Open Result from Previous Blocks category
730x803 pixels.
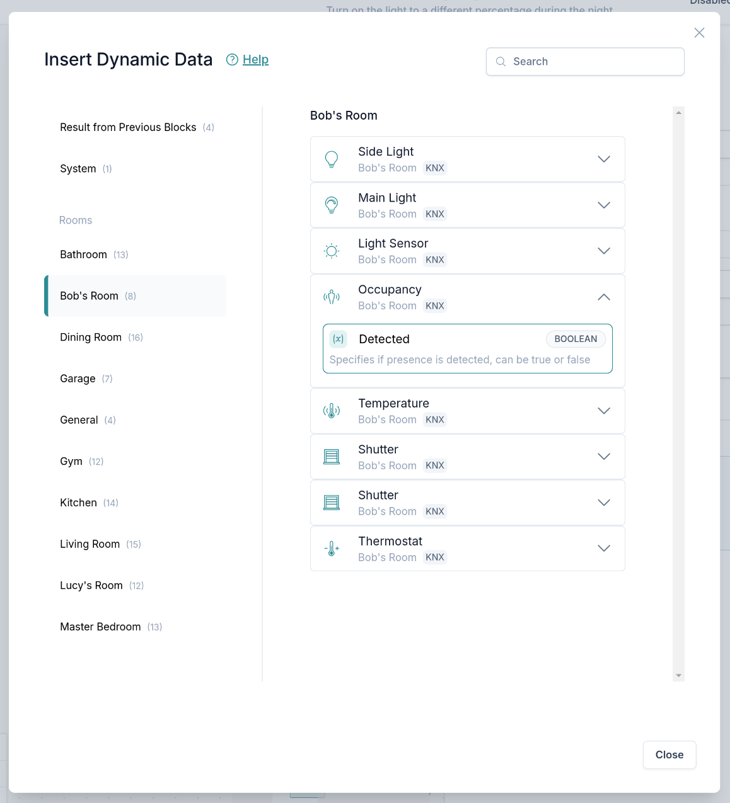coord(129,127)
